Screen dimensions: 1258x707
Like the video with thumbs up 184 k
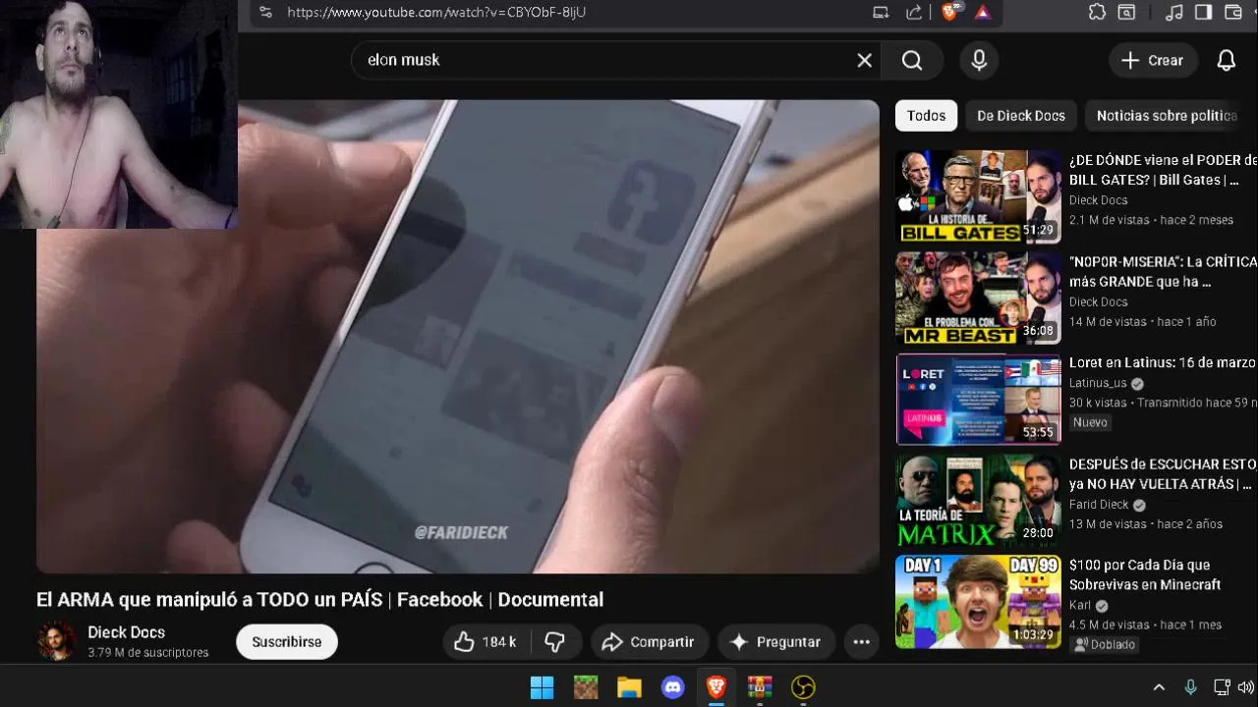coord(485,641)
